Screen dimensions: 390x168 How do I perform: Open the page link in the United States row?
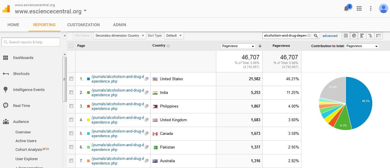click(x=118, y=79)
